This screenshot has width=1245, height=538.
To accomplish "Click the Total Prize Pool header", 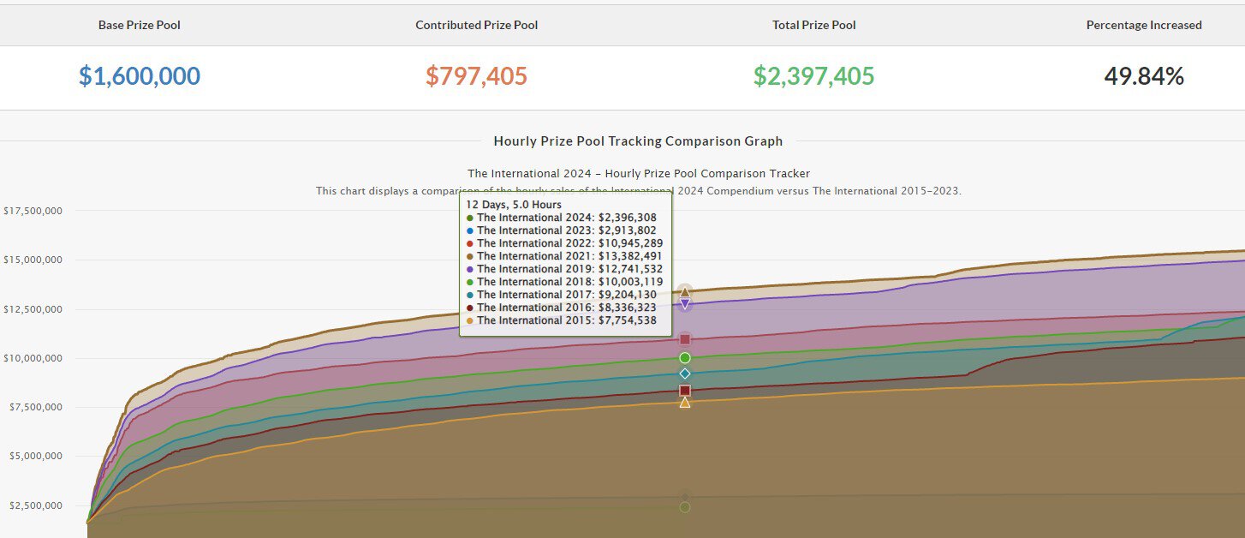I will (x=813, y=25).
